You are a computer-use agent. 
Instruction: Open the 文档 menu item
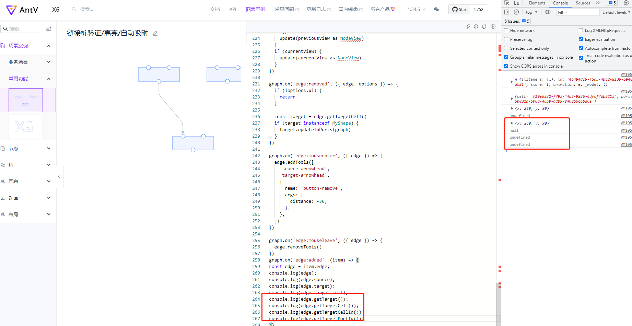point(215,9)
